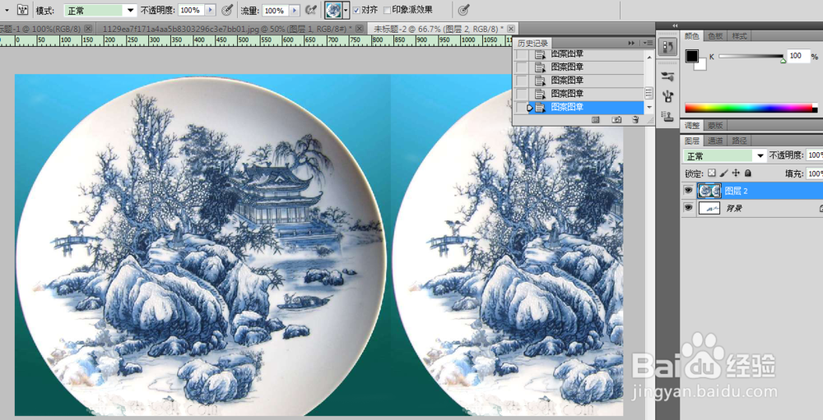
Task: Open the Brush panel dock icon
Action: pos(667,96)
